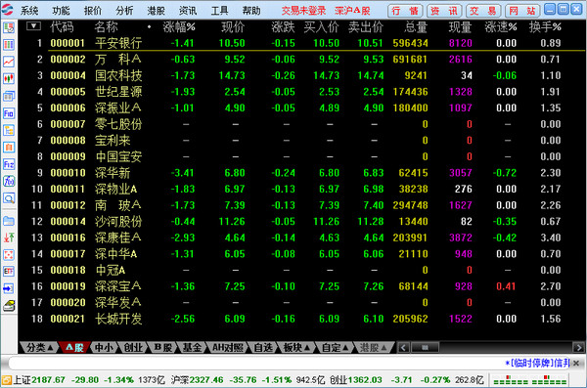Click the red-green up/down arrows icon
The image size is (587, 388).
[x=9, y=237]
